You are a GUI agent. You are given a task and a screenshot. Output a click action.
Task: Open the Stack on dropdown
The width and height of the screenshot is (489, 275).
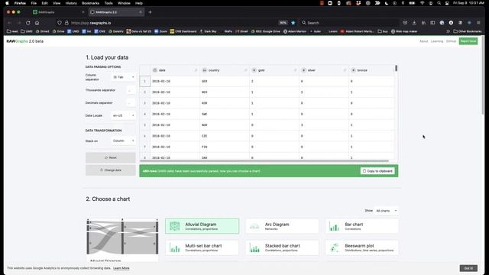click(x=124, y=141)
